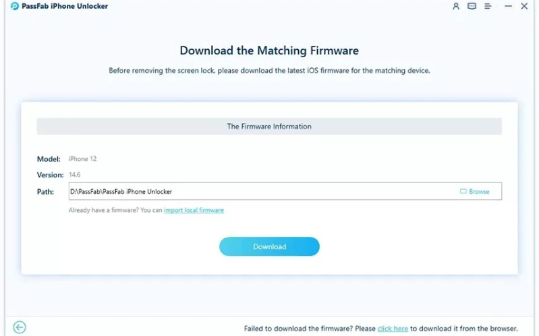This screenshot has height=336, width=539.
Task: Click the 14.6 version value
Action: tap(75, 175)
